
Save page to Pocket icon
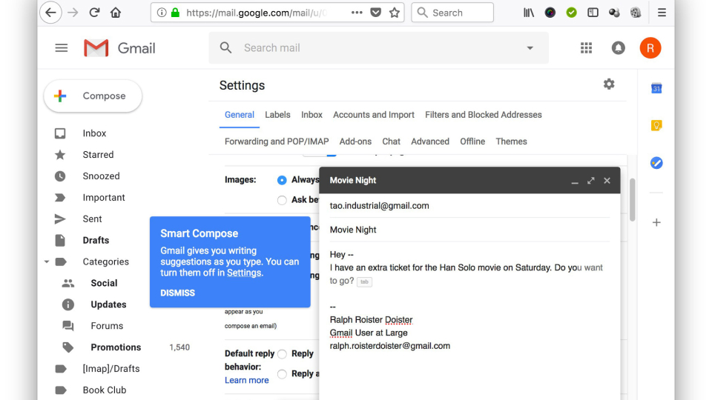tap(375, 13)
